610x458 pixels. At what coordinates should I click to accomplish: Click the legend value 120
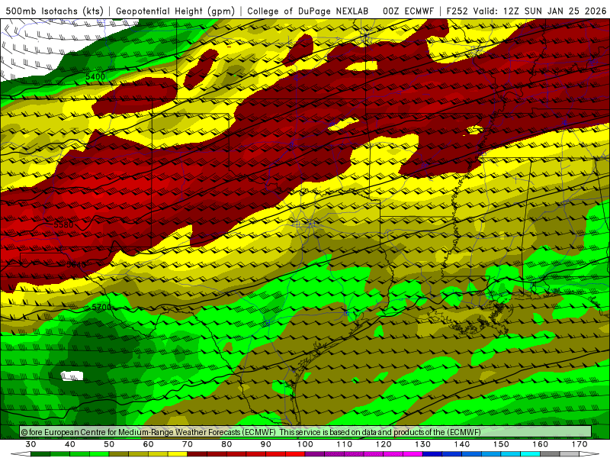coord(384,444)
